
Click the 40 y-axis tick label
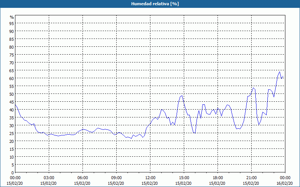click(x=12, y=110)
